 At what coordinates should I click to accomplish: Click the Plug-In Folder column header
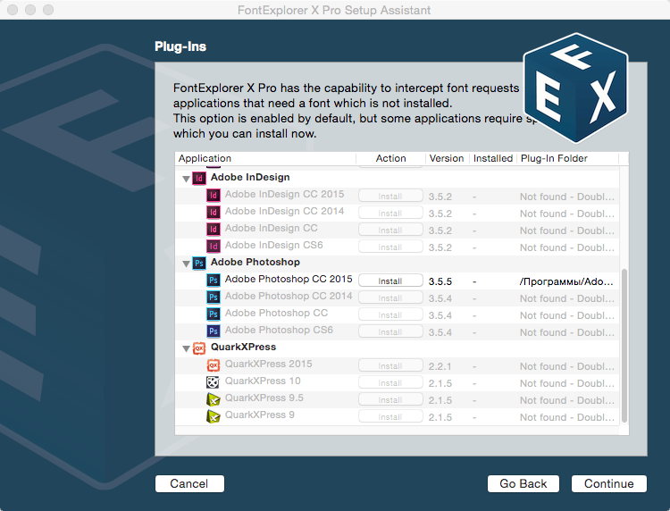coord(567,158)
